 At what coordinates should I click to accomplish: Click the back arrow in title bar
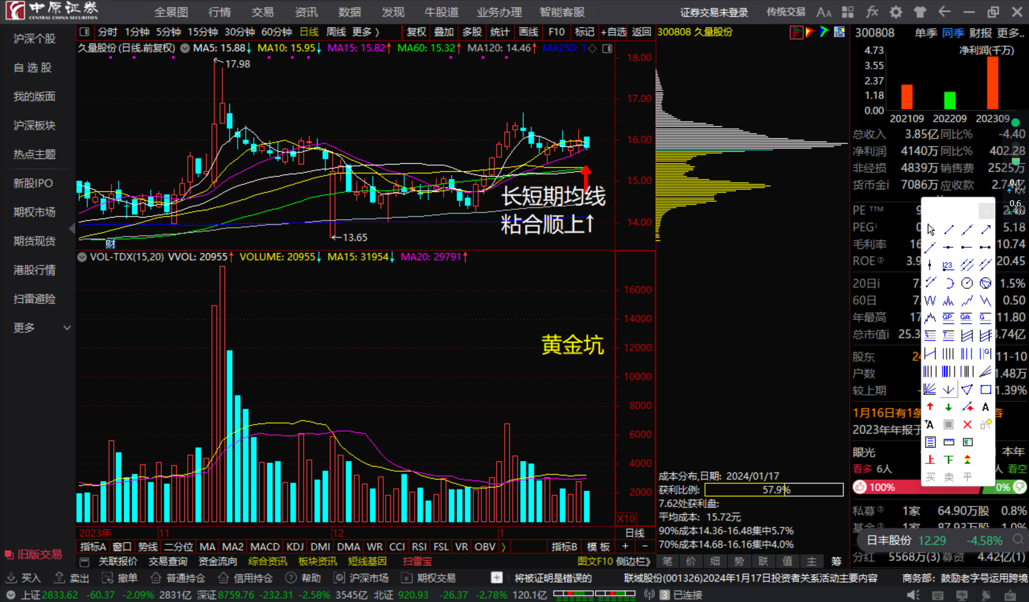(944, 12)
